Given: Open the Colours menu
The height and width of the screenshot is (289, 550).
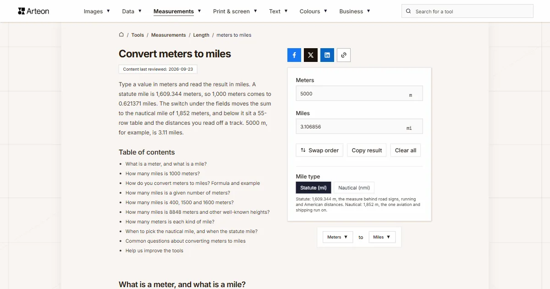Looking at the screenshot, I should pyautogui.click(x=313, y=11).
